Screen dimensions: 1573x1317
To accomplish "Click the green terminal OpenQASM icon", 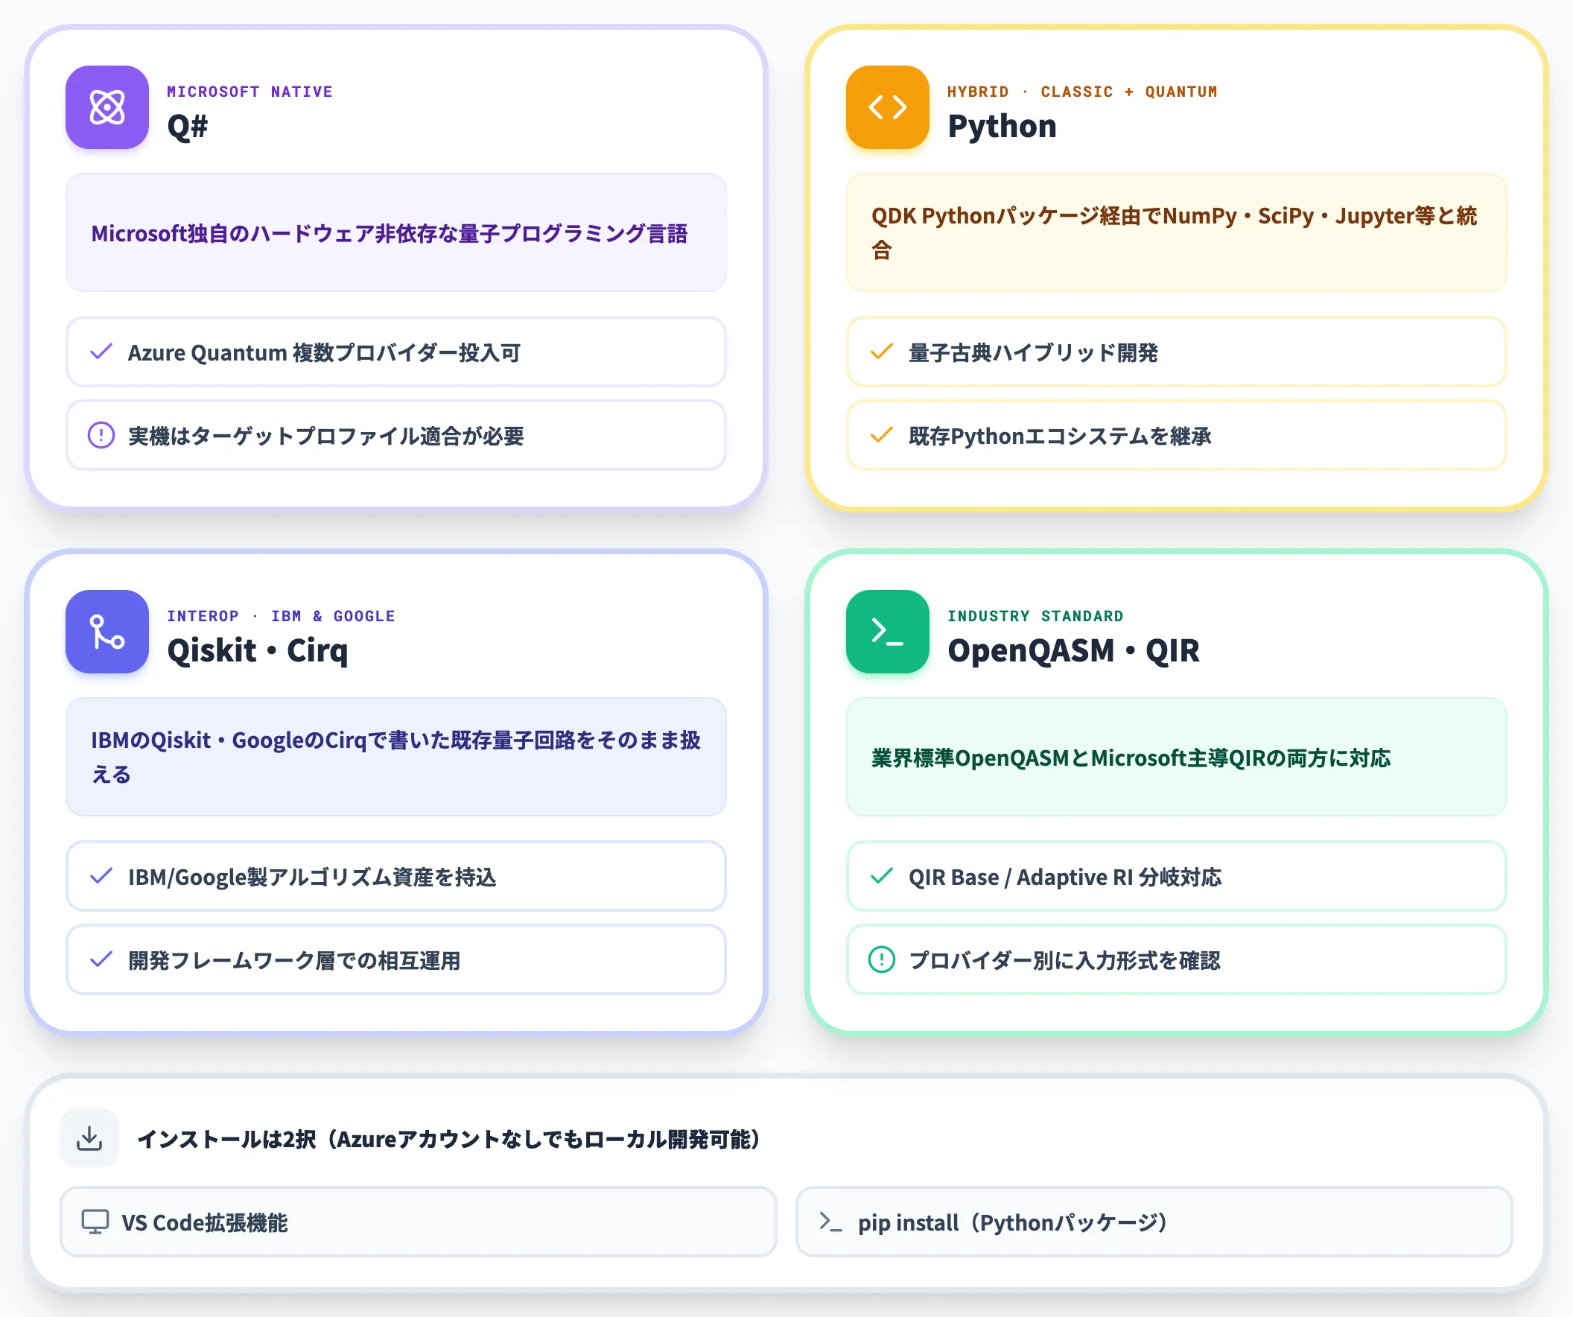I will click(x=888, y=632).
